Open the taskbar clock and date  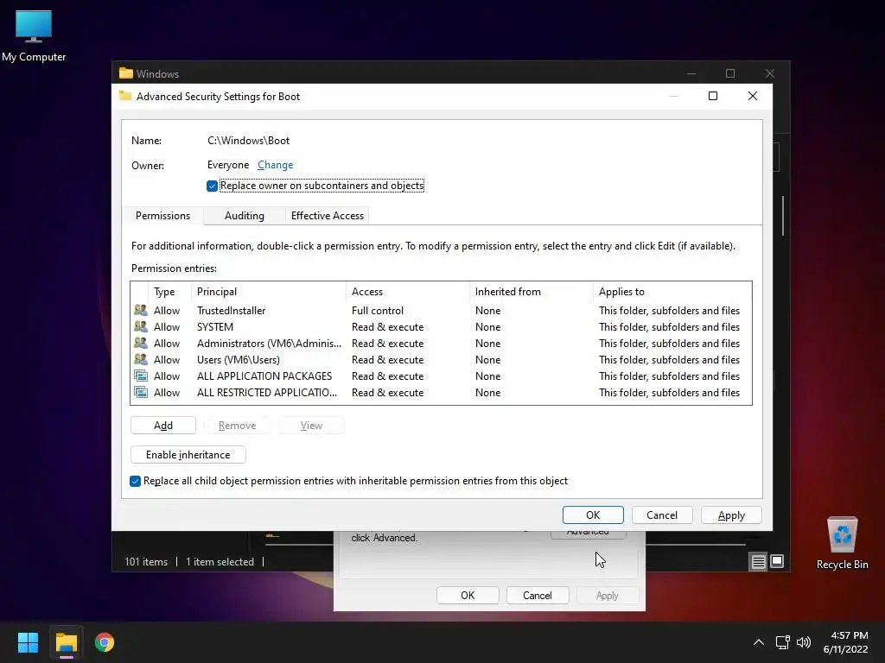click(845, 642)
